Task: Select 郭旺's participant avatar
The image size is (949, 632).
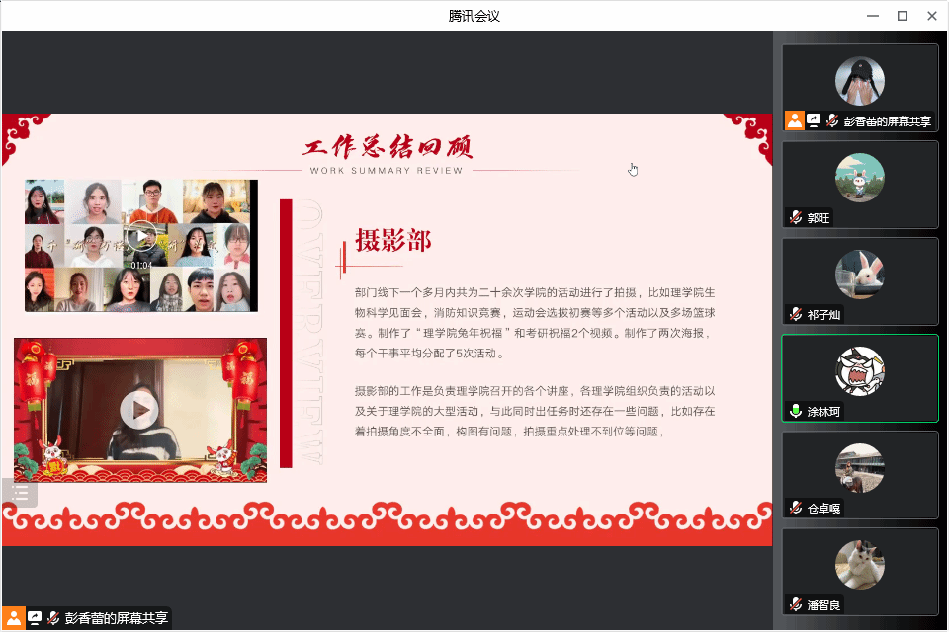Action: point(859,178)
